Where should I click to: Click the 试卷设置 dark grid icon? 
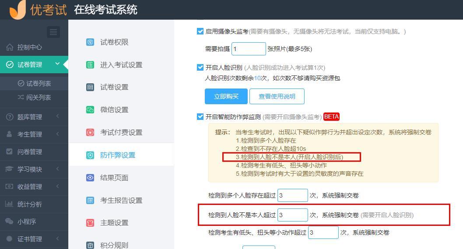point(90,87)
